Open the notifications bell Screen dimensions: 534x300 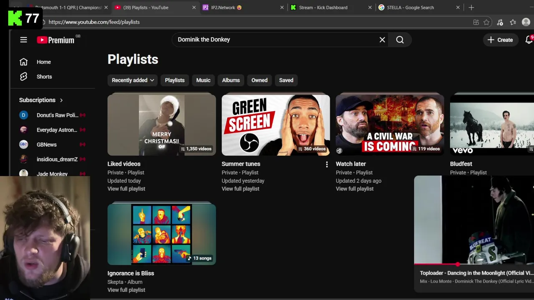[529, 40]
